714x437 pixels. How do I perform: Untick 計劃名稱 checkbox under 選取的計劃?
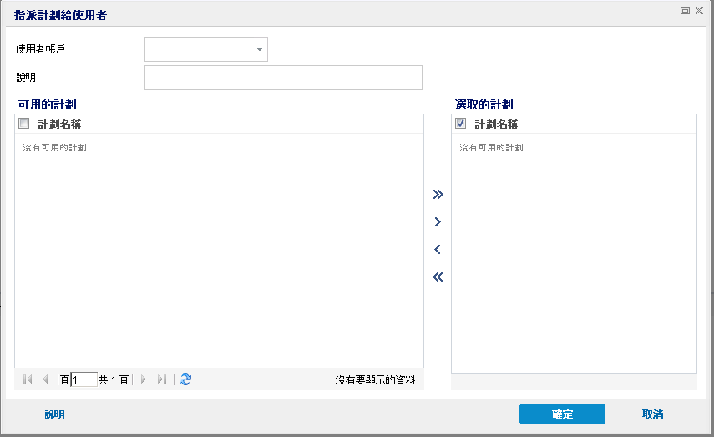460,124
